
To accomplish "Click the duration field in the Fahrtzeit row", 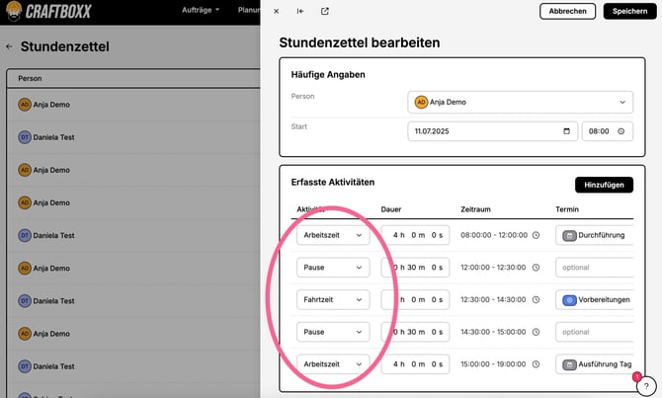I will tap(415, 299).
